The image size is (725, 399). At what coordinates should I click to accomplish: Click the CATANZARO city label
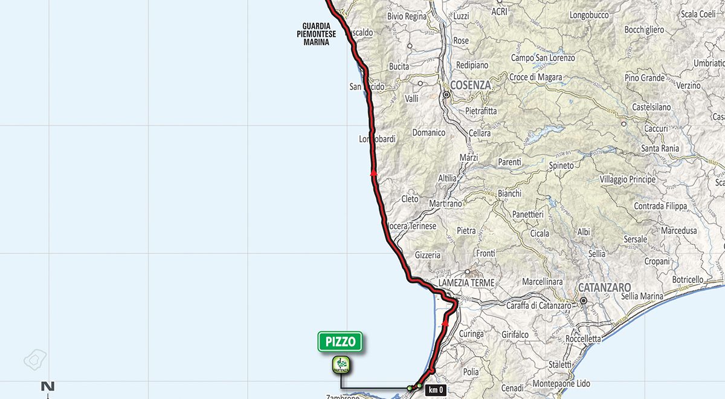[604, 288]
